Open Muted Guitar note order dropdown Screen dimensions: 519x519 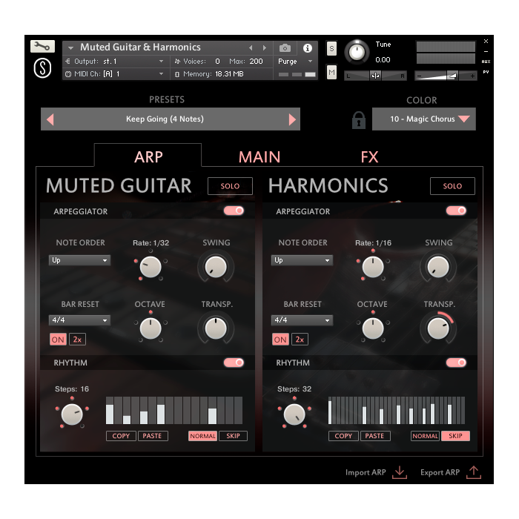click(x=79, y=260)
